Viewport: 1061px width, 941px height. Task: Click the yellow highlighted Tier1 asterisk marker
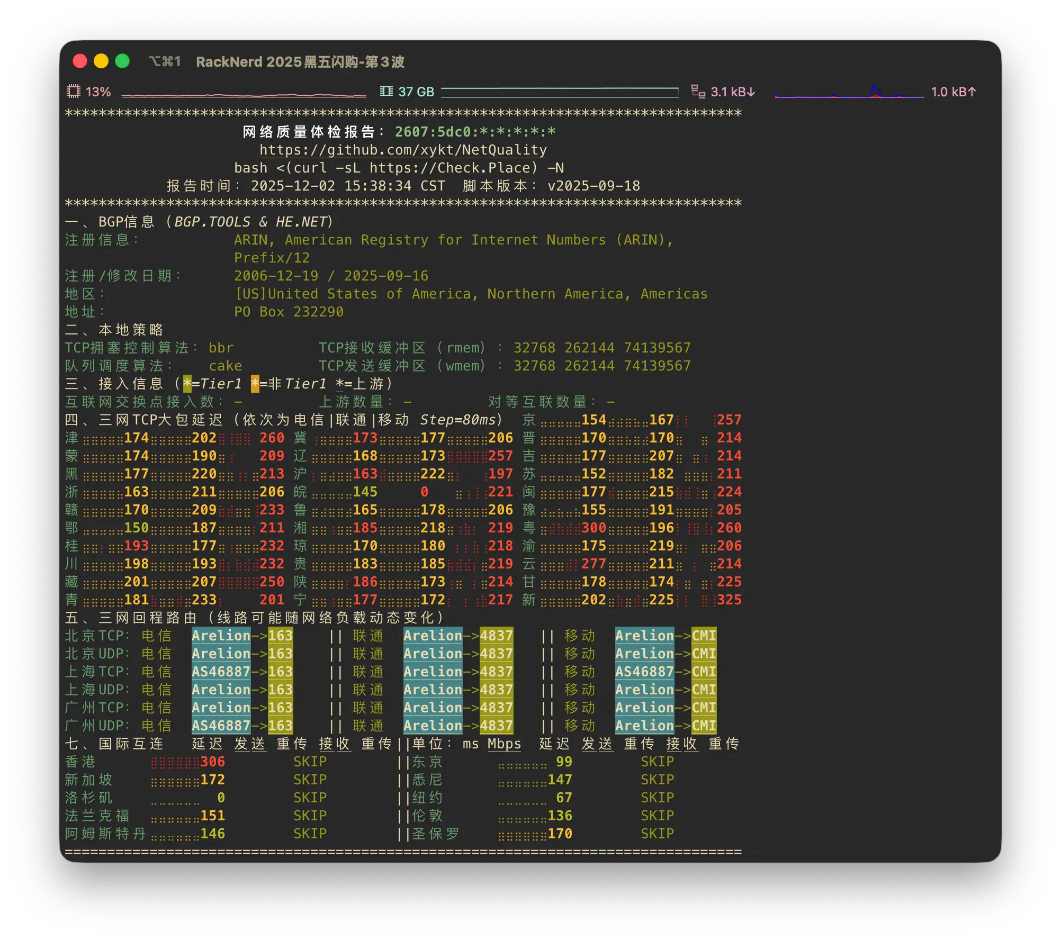click(187, 384)
